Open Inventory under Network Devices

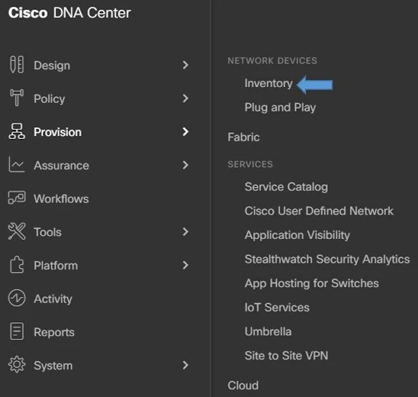[268, 83]
